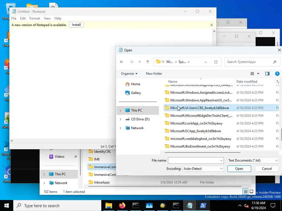Image resolution: width=282 pixels, height=211 pixels.
Task: Open the notification center icon
Action: point(273,206)
